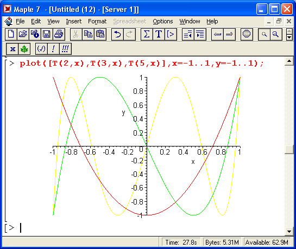The height and width of the screenshot is (249, 296).
Task: Stop computation with the STOP icon
Action: point(247,34)
